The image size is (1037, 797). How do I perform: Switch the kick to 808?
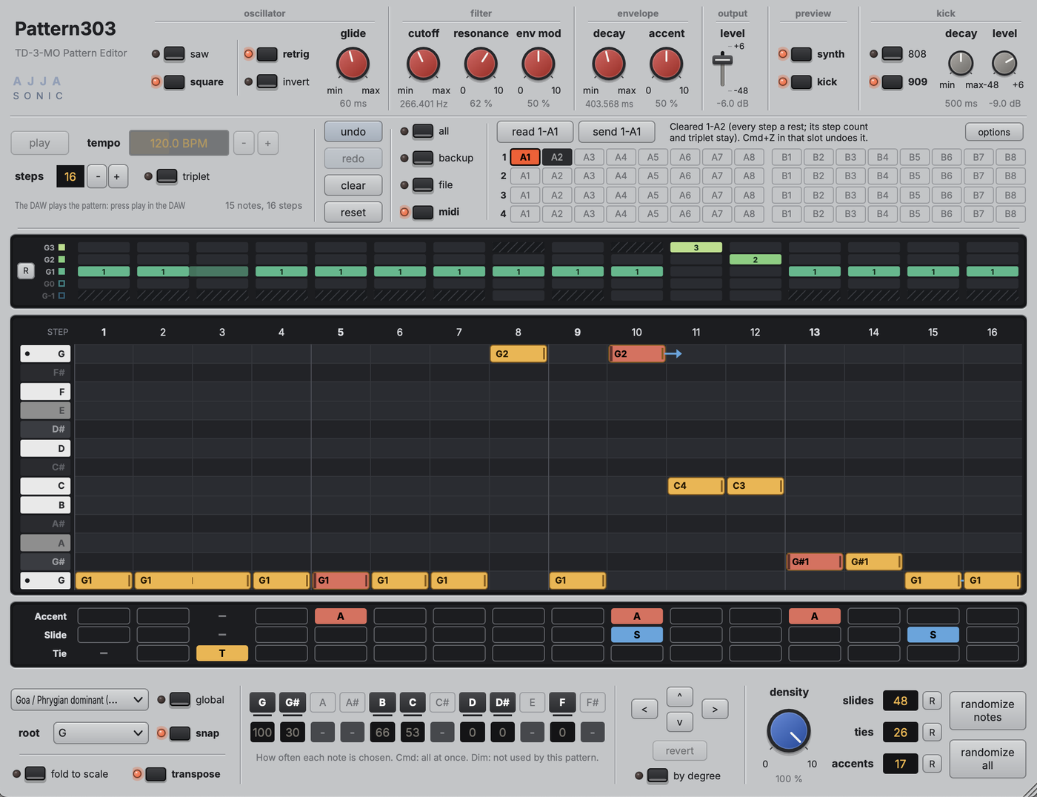892,54
